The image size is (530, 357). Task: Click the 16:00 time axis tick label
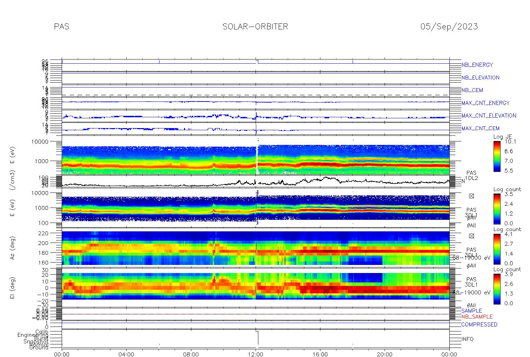(x=320, y=354)
